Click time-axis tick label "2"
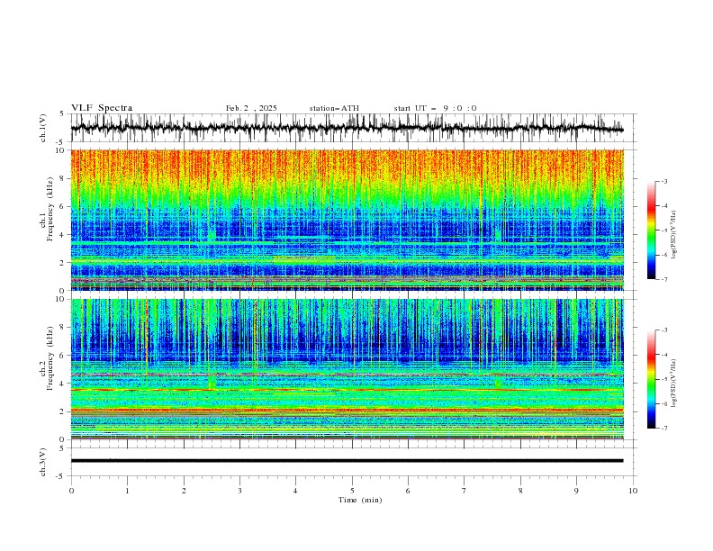 [x=184, y=491]
